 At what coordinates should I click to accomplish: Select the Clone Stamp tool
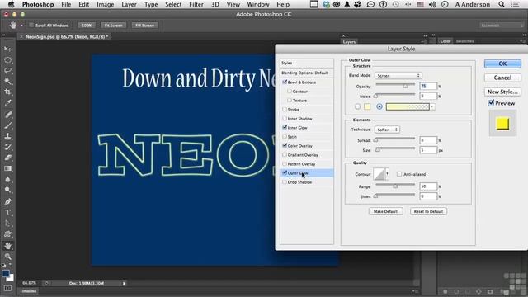[7, 136]
